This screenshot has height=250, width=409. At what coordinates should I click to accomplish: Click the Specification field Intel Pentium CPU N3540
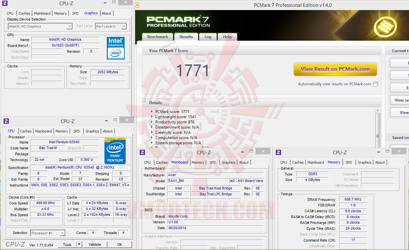pos(80,167)
